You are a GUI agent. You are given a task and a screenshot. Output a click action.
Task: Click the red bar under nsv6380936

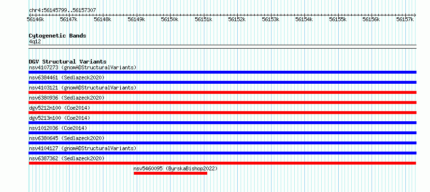(x=222, y=102)
